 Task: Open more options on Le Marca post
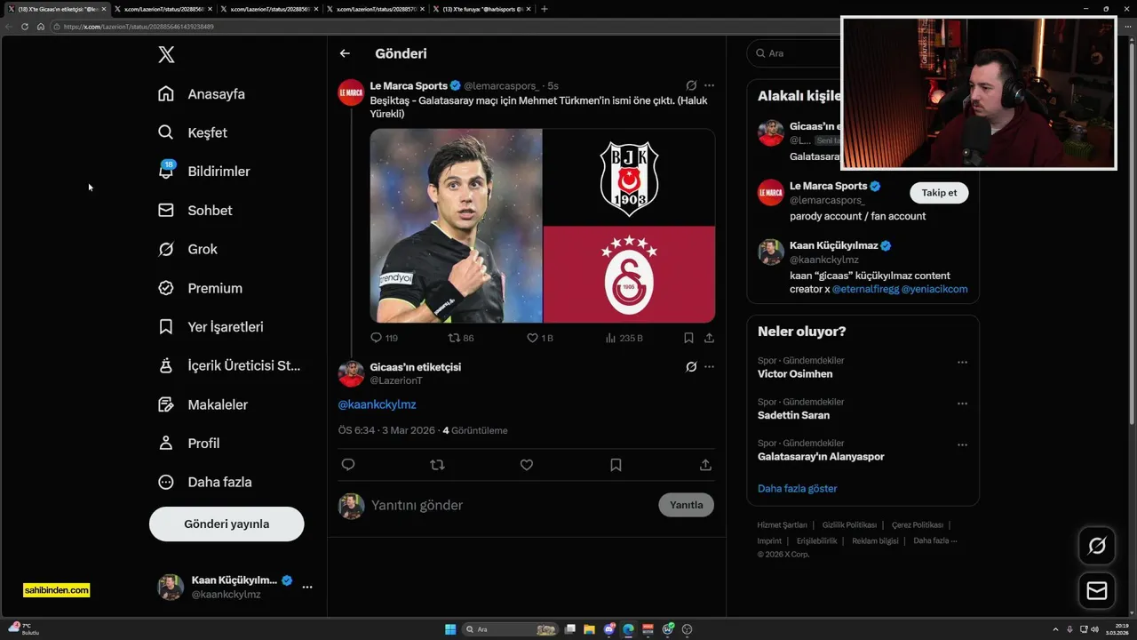click(x=709, y=85)
